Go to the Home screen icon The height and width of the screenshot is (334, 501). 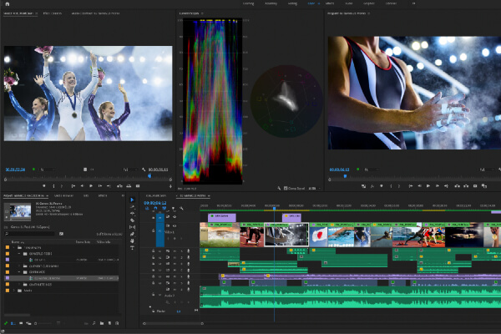(x=7, y=4)
